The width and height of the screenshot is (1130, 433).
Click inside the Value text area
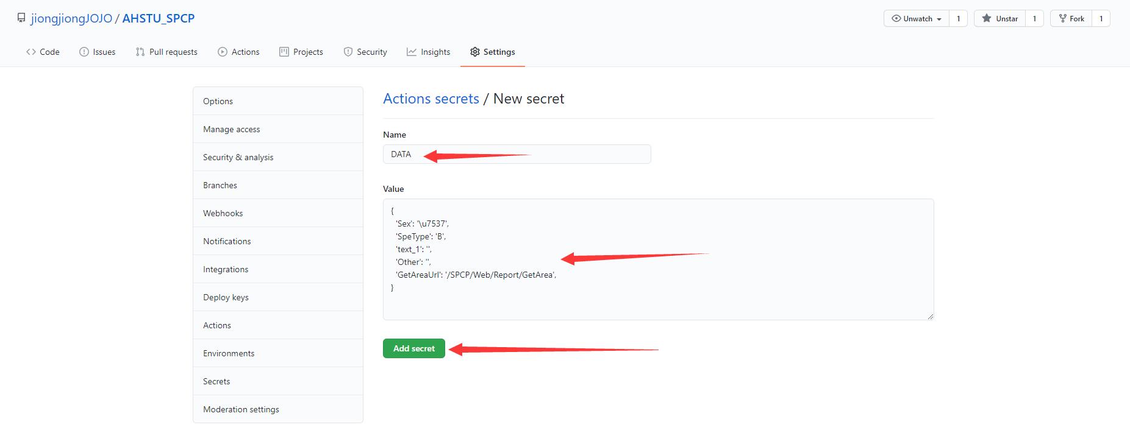pyautogui.click(x=658, y=259)
